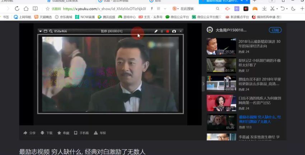Open the recorder menu dropdown triangle
The image size is (305, 155).
click(40, 31)
